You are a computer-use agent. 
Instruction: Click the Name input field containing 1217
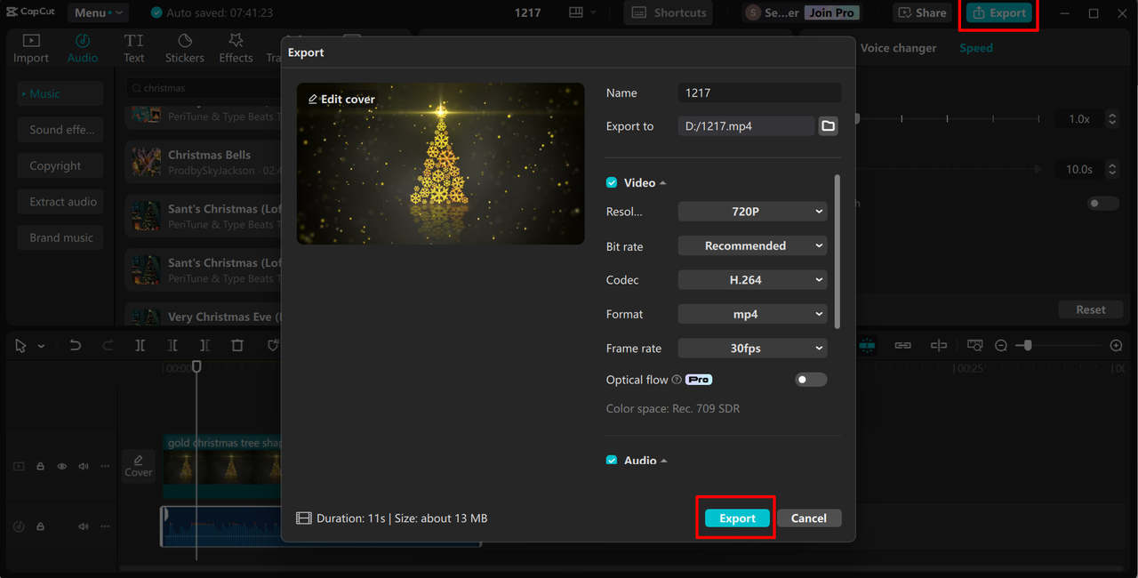coord(759,92)
